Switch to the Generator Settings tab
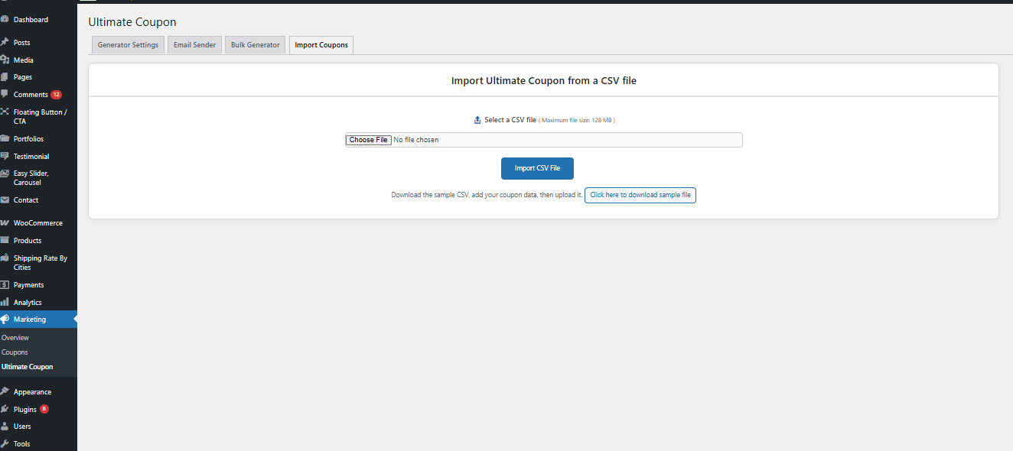The height and width of the screenshot is (451, 1013). [128, 45]
